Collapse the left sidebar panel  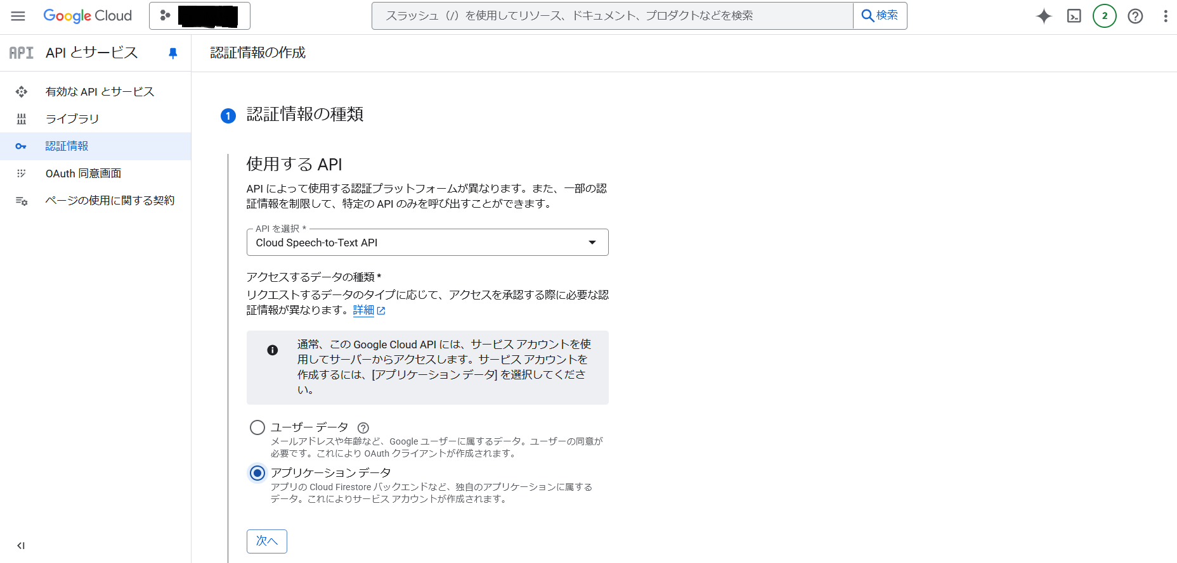[x=21, y=545]
